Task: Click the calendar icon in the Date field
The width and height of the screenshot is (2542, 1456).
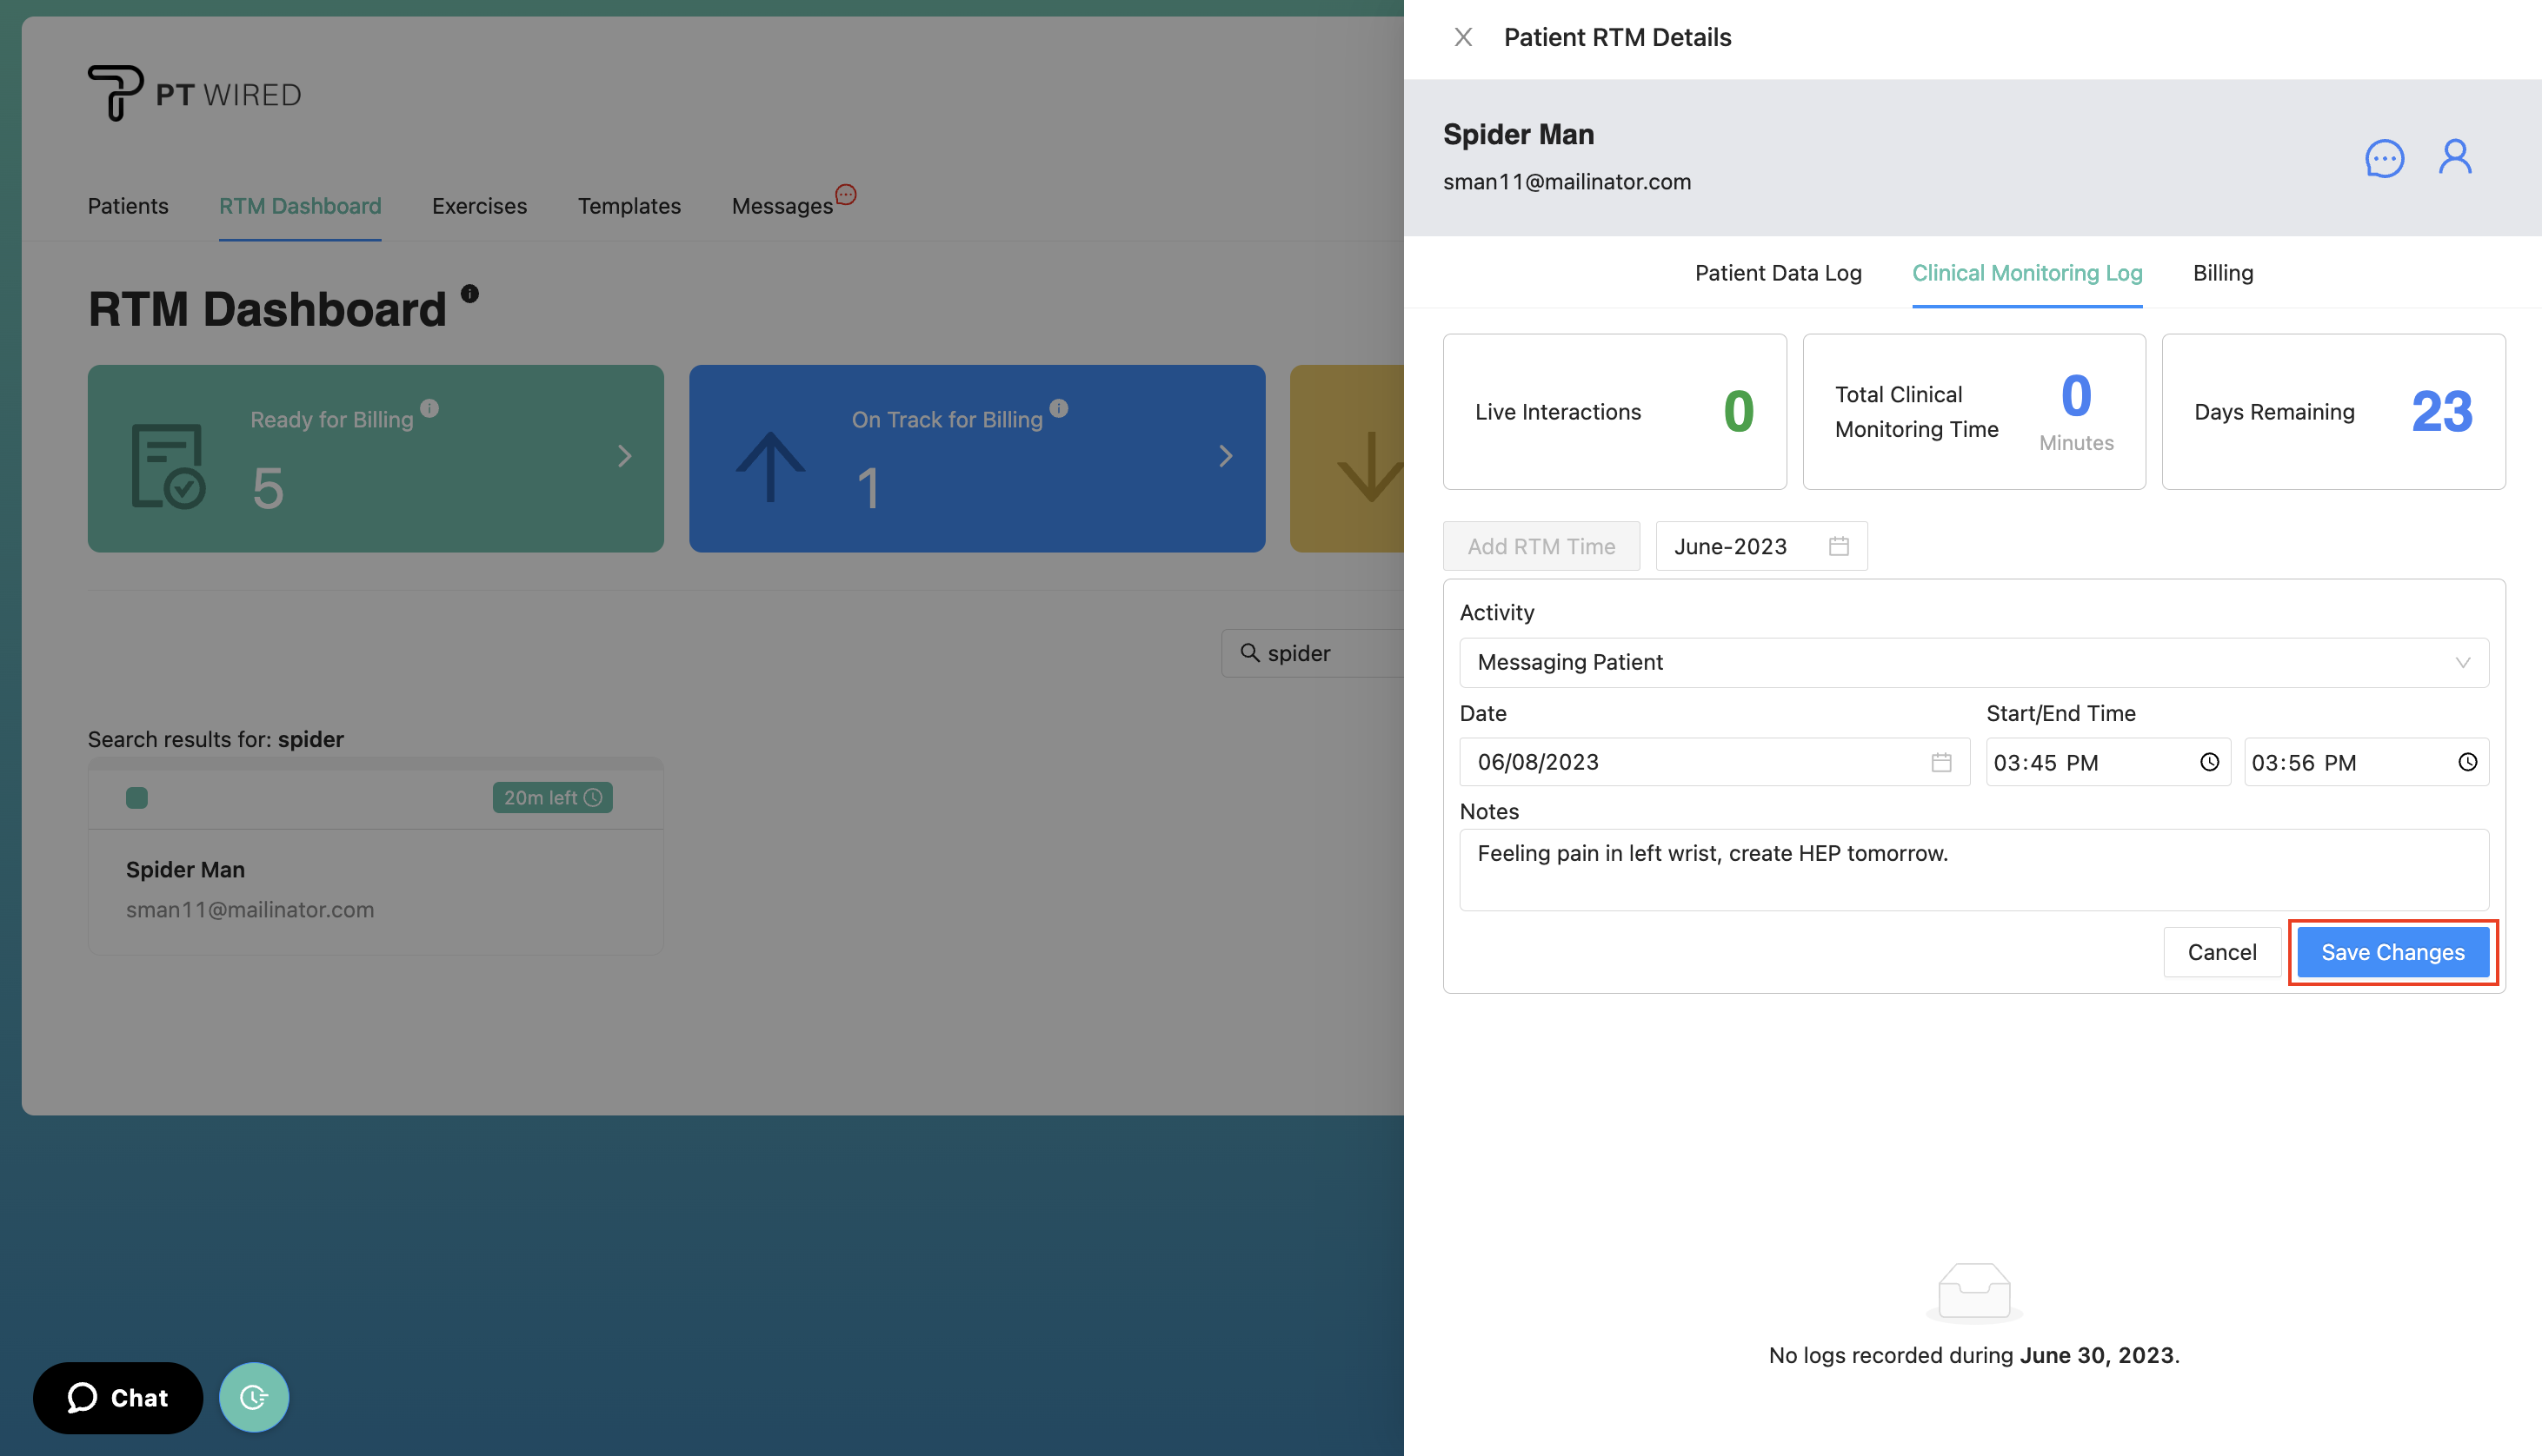Action: coord(1942,761)
